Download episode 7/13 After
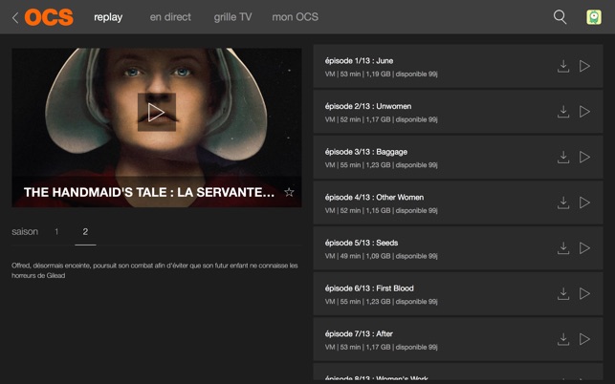Viewport: 615px width, 384px height. tap(563, 339)
